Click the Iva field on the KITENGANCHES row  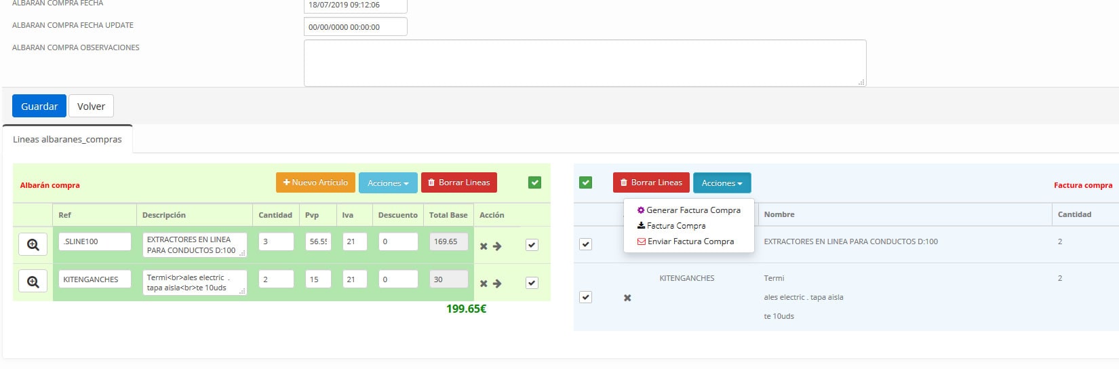(x=355, y=279)
